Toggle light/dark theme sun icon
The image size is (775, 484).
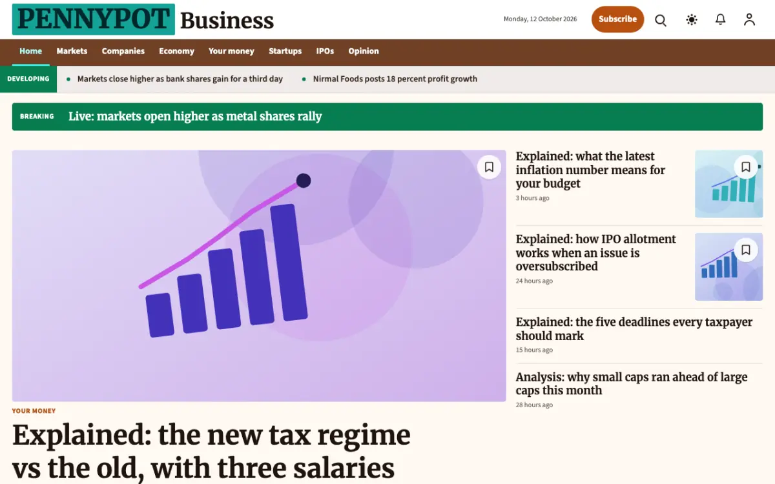click(x=692, y=19)
